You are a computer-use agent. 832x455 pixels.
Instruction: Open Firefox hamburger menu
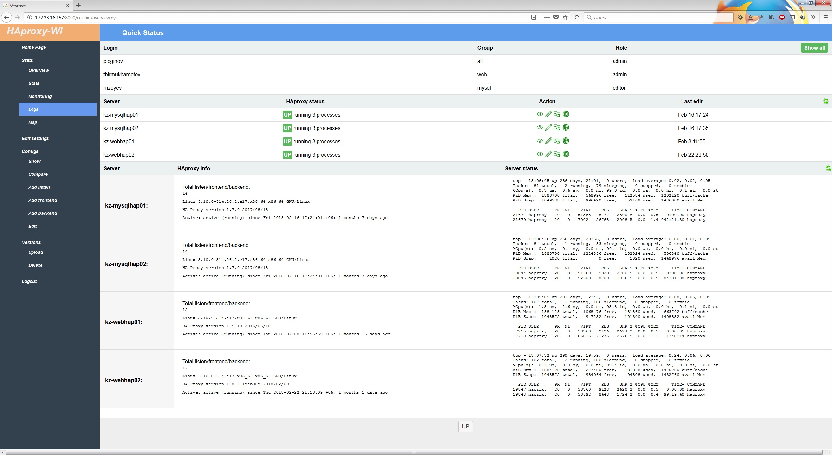(825, 17)
